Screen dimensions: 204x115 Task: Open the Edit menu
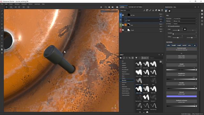click(x=6, y=4)
